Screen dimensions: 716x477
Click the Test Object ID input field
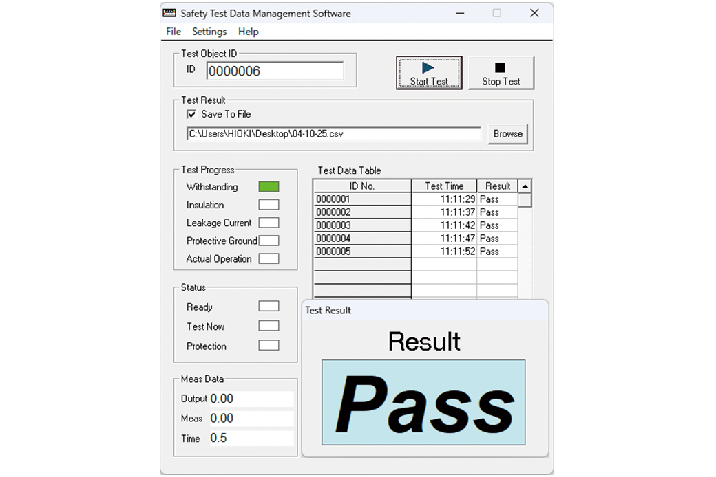click(275, 71)
